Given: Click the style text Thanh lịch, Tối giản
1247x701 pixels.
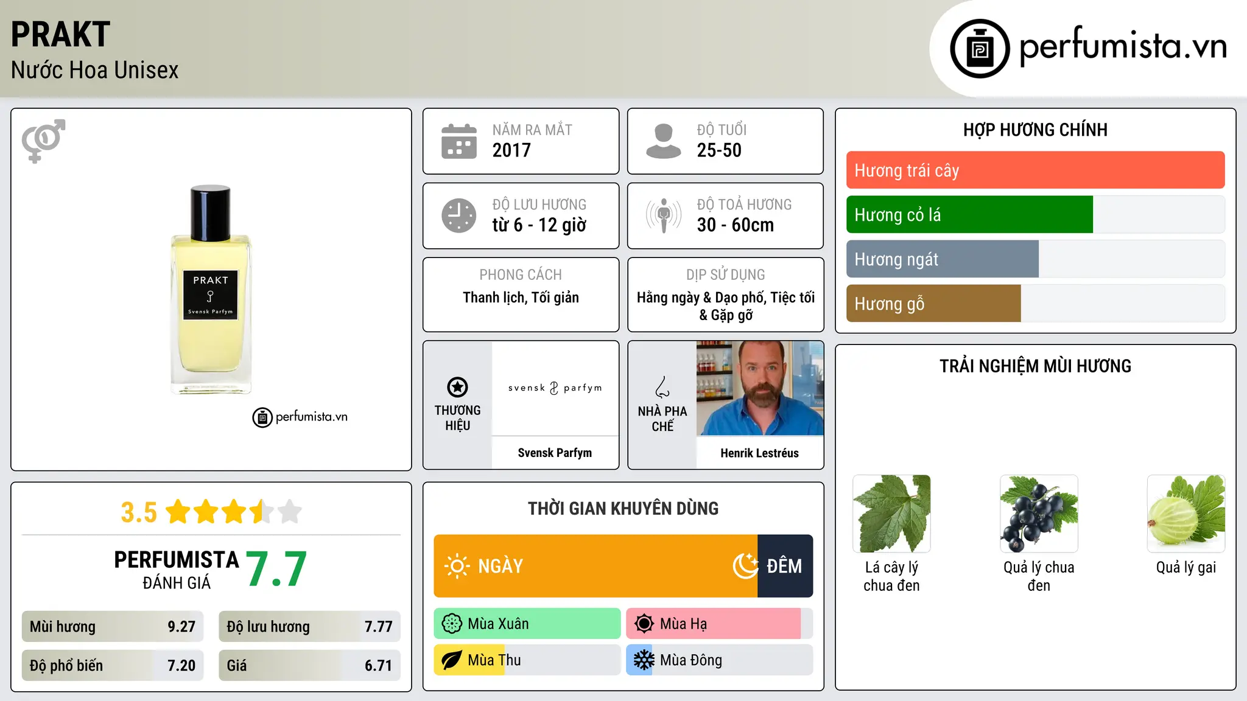Looking at the screenshot, I should pos(521,298).
